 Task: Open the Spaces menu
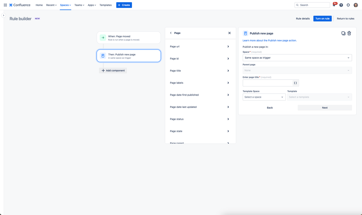tap(65, 5)
